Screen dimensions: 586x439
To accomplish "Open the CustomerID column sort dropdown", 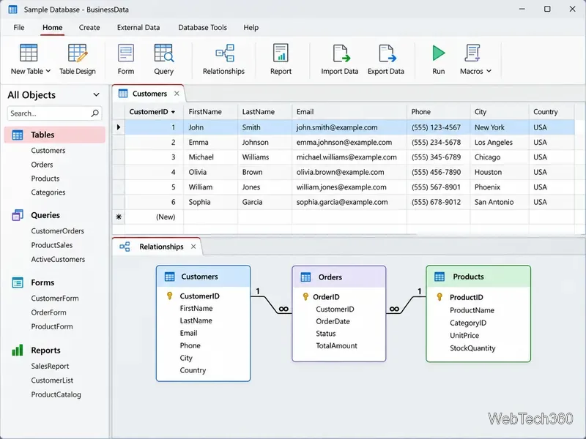I will [x=173, y=112].
